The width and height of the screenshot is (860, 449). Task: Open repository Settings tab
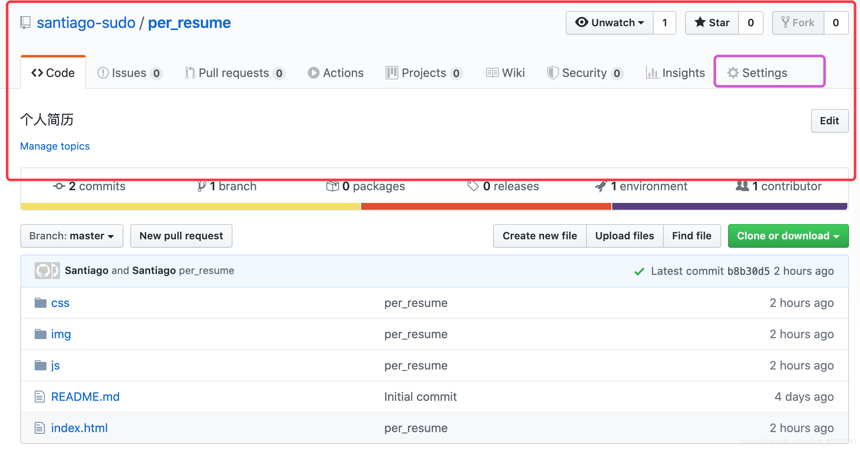tap(757, 73)
